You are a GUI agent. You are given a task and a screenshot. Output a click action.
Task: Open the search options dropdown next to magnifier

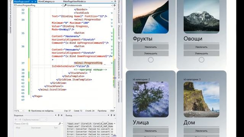pyautogui.click(x=62, y=124)
